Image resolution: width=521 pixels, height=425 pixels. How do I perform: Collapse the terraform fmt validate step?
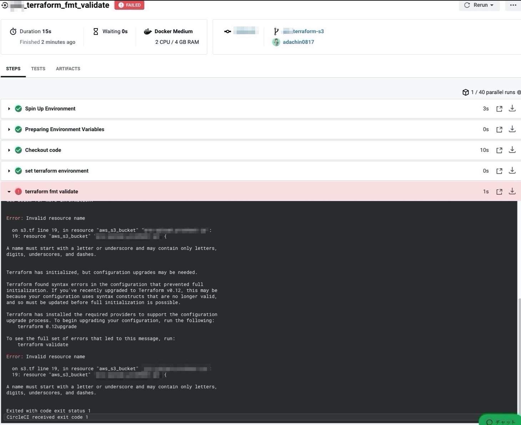click(x=9, y=191)
